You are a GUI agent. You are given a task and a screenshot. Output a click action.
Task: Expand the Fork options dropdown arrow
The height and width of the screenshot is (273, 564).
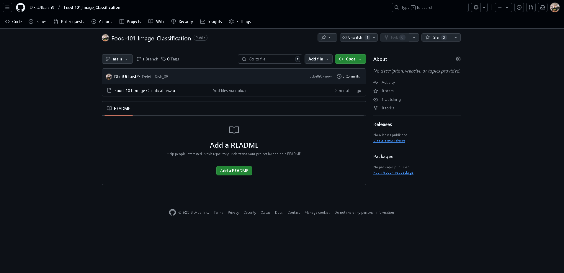[x=414, y=37]
